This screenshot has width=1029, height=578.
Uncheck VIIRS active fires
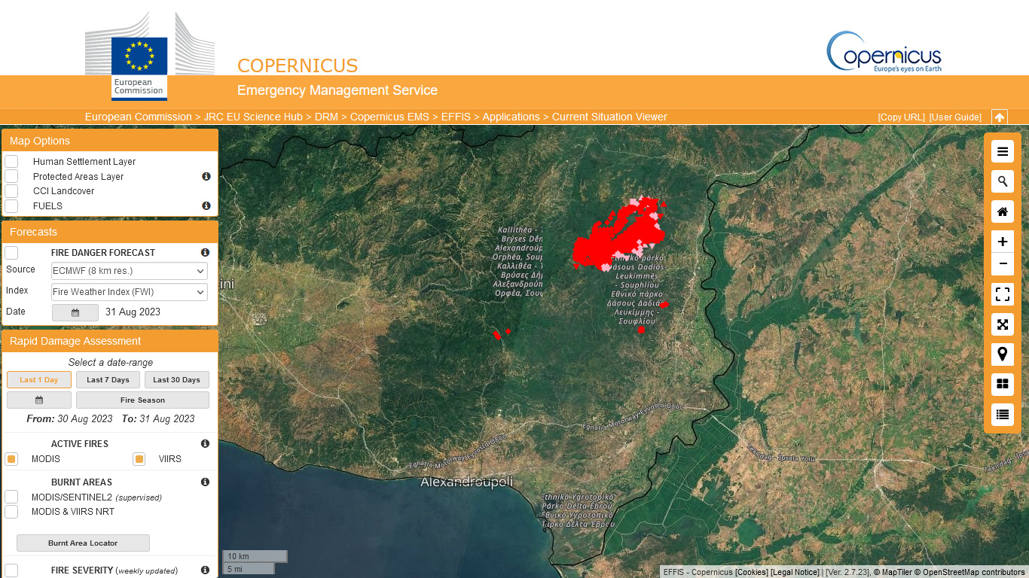tap(139, 459)
